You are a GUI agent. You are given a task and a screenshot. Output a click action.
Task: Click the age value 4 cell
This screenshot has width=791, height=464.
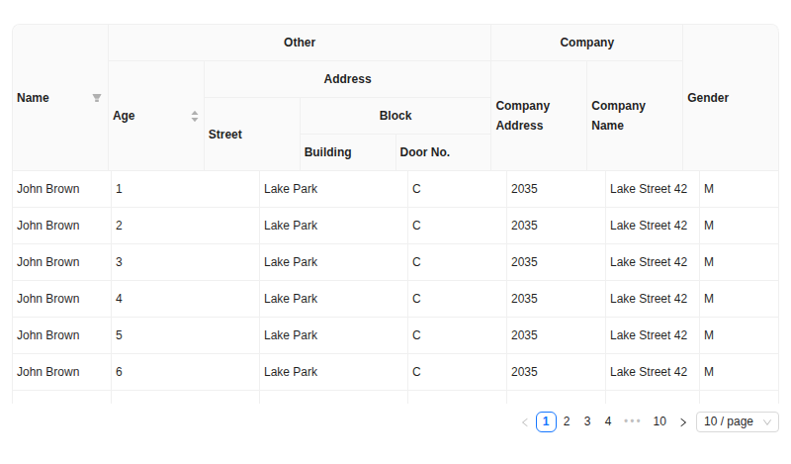pyautogui.click(x=185, y=299)
